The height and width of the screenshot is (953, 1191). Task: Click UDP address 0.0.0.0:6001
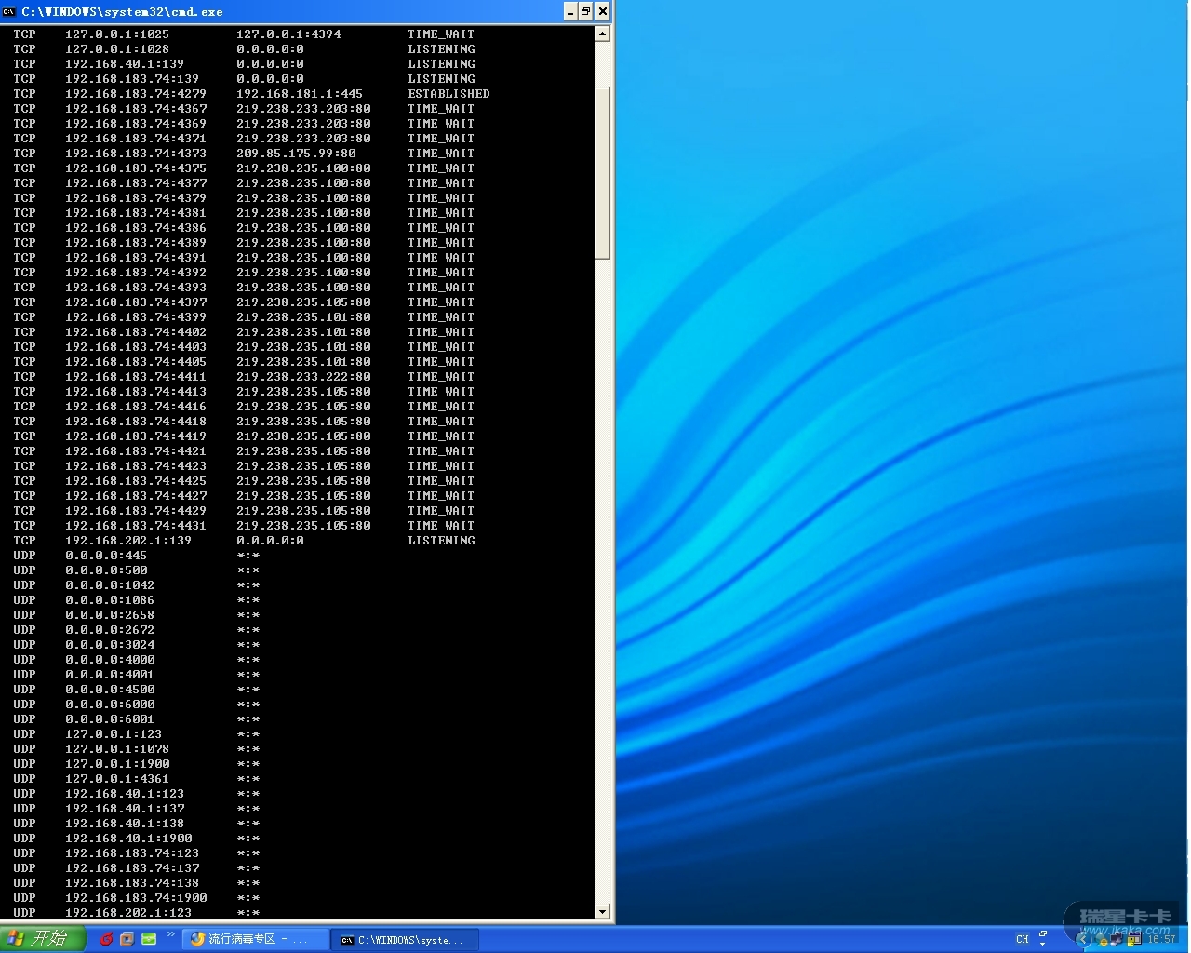(x=110, y=719)
